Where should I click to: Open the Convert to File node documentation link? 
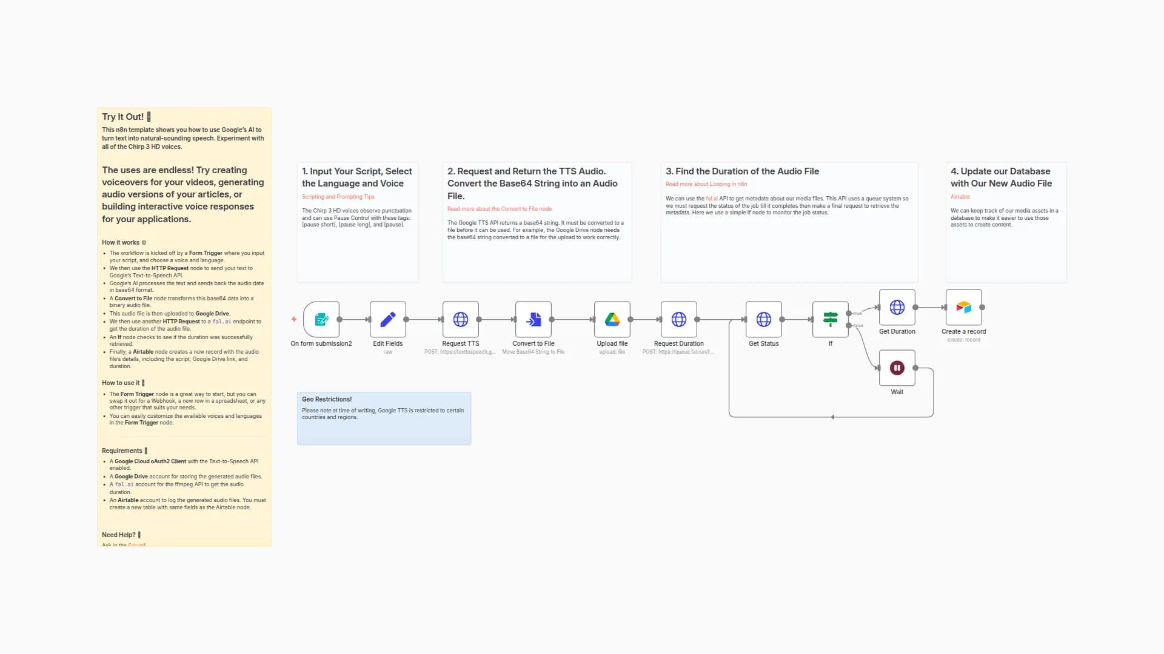coord(500,208)
